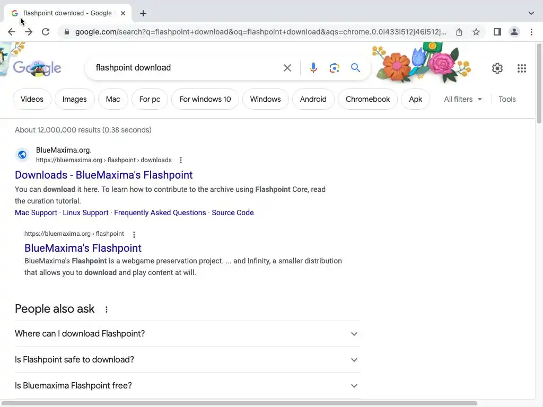The image size is (543, 407).
Task: Start voice search with the microphone
Action: tap(313, 68)
